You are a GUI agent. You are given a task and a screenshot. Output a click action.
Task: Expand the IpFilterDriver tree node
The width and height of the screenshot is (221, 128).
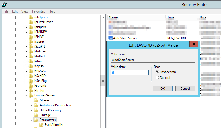[x=26, y=22]
